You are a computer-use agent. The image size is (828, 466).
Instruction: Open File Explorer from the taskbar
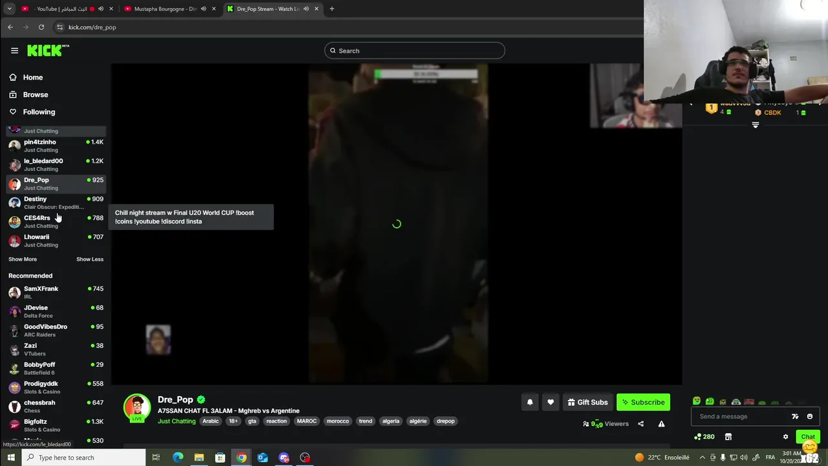(199, 458)
